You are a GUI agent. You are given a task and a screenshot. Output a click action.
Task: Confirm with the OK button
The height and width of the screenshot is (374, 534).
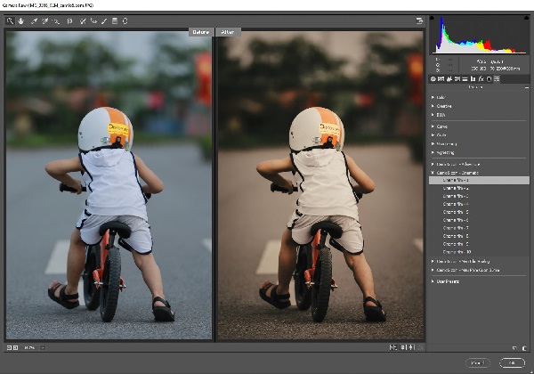[513, 363]
